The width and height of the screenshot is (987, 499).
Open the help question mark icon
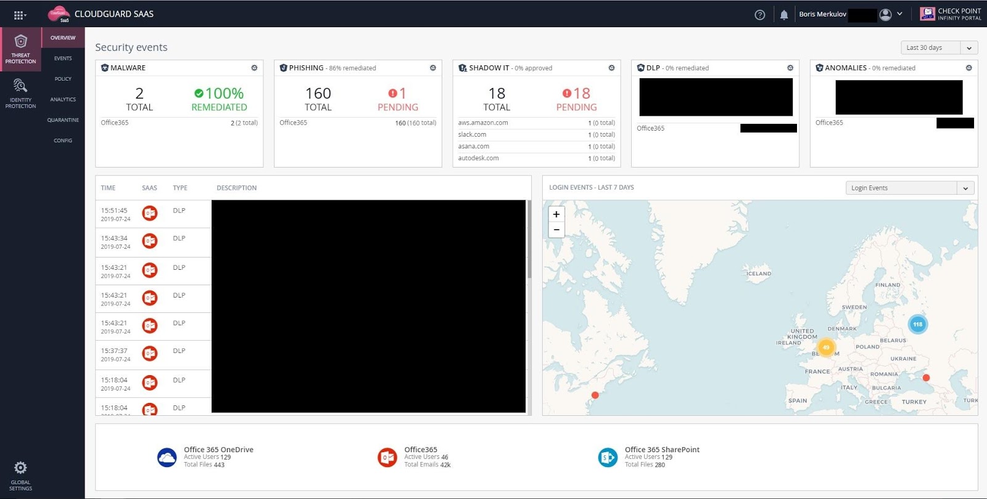760,15
